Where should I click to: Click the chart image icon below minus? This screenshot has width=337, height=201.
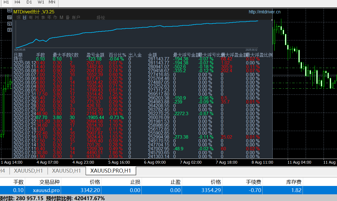[9, 18]
